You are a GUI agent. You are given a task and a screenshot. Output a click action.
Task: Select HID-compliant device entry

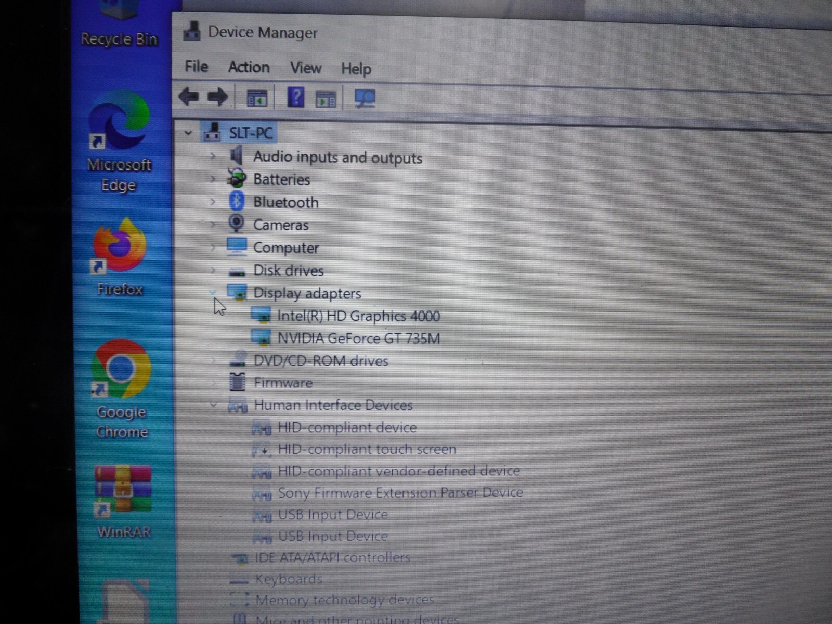click(347, 427)
